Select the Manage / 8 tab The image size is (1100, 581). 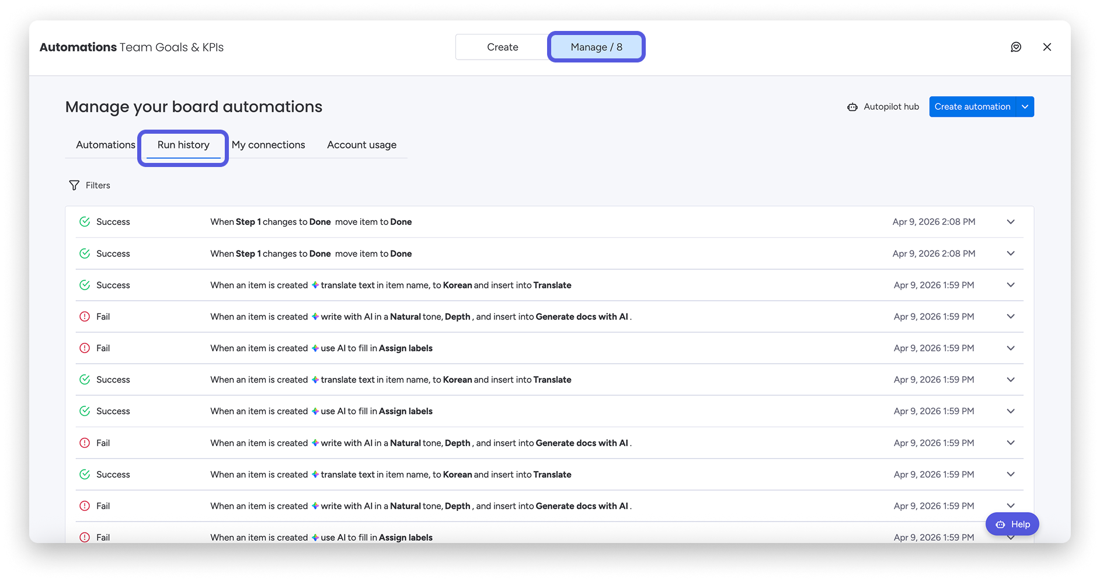(596, 47)
